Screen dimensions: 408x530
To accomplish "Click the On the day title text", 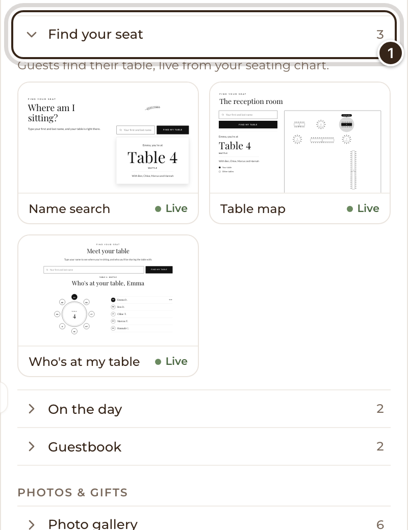I will coord(85,409).
